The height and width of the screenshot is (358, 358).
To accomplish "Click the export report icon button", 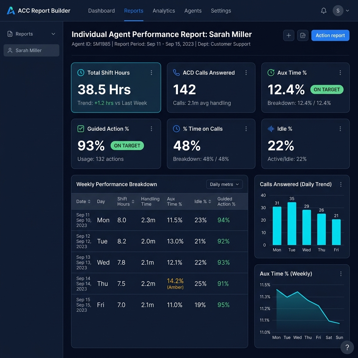I will coord(303,35).
